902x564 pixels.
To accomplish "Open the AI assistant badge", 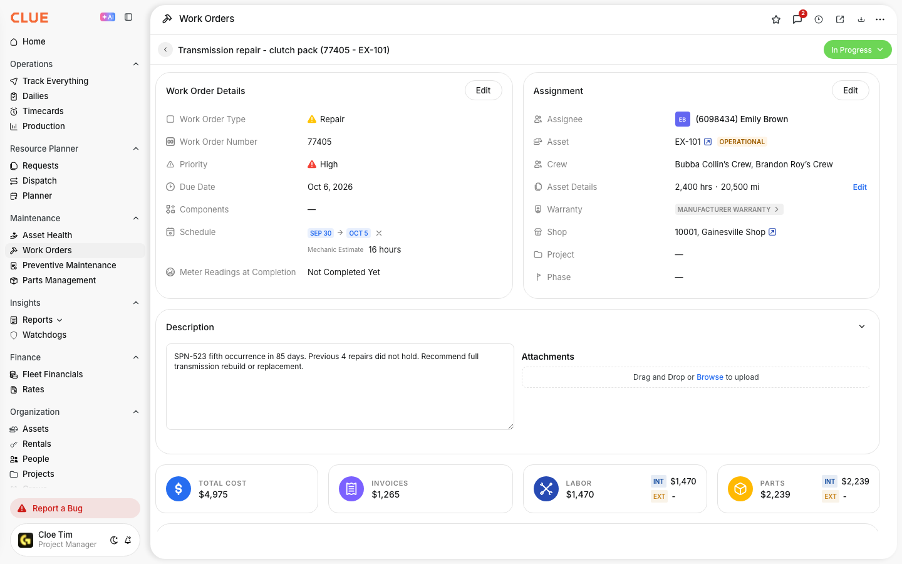I will click(x=108, y=17).
